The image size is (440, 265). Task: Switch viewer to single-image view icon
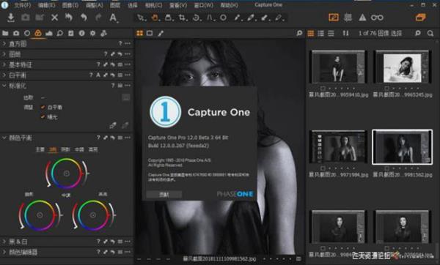point(150,34)
